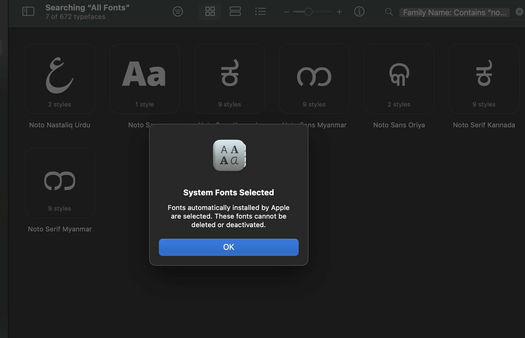Image resolution: width=525 pixels, height=338 pixels.
Task: Select the grid view toggle button
Action: pyautogui.click(x=210, y=11)
